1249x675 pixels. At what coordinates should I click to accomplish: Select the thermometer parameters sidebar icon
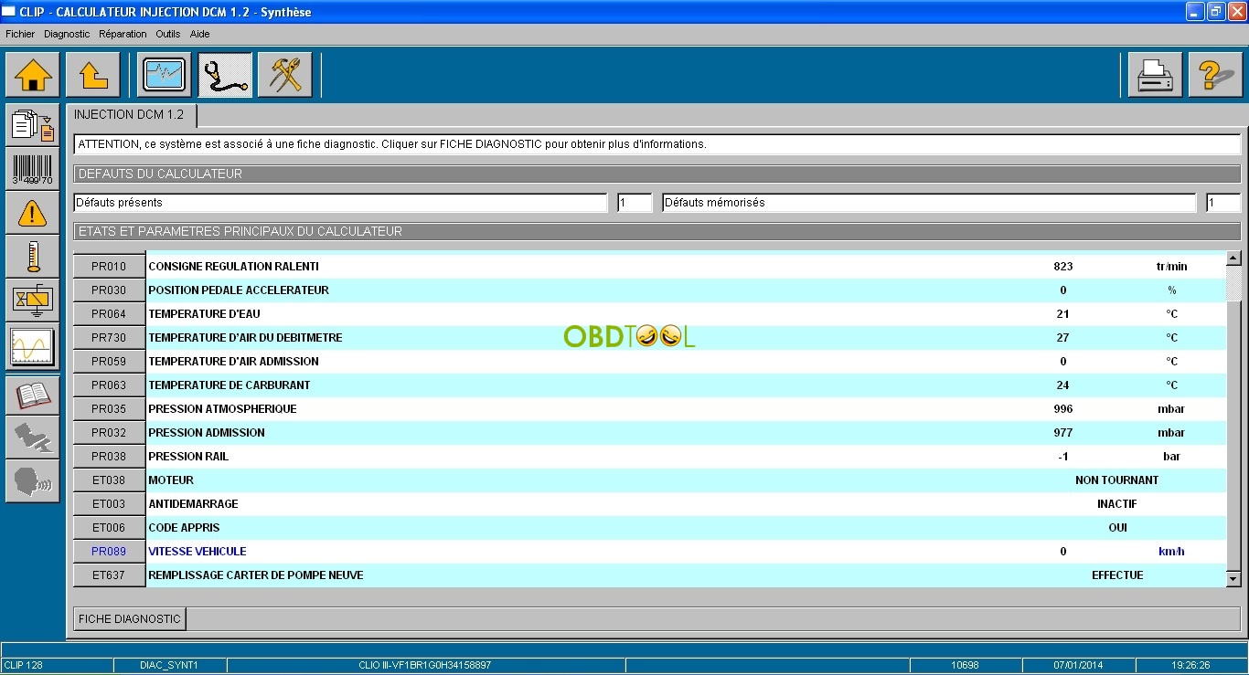point(32,256)
